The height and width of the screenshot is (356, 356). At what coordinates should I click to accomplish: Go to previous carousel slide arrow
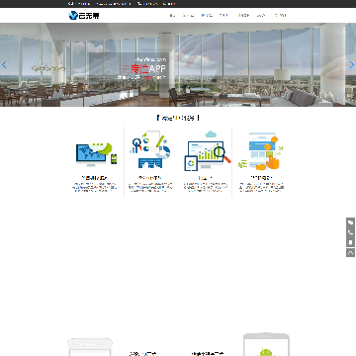point(4,65)
